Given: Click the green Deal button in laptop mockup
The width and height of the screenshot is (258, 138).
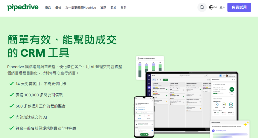Looking at the screenshot, I should point(166,80).
